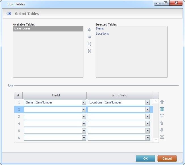Click the remove all tables arrow
Screen dimensions: 185x165
tap(89, 51)
